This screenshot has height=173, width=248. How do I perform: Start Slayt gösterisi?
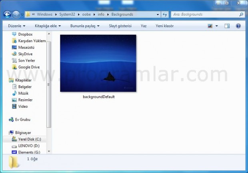(120, 26)
